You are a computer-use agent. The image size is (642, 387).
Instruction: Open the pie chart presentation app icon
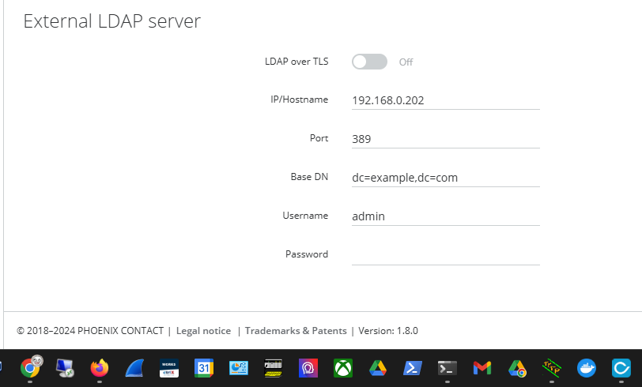[239, 368]
